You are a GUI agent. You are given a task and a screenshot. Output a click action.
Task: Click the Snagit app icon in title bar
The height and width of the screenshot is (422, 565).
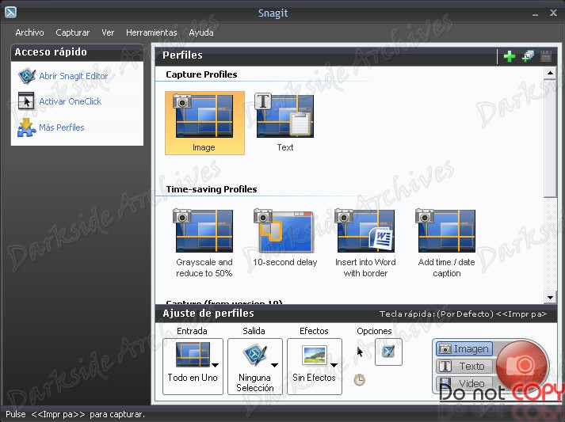(11, 12)
